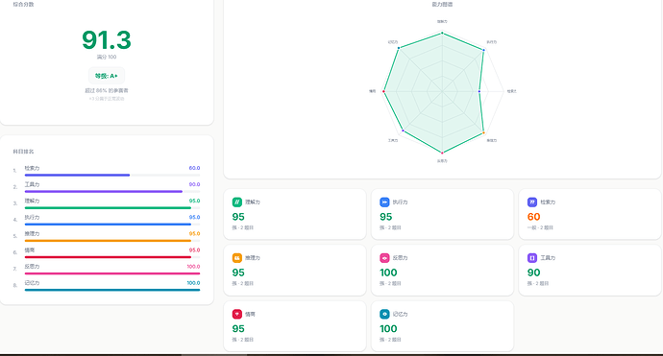
Task: Click the score 95 on the 执行力 card
Action: 386,217
